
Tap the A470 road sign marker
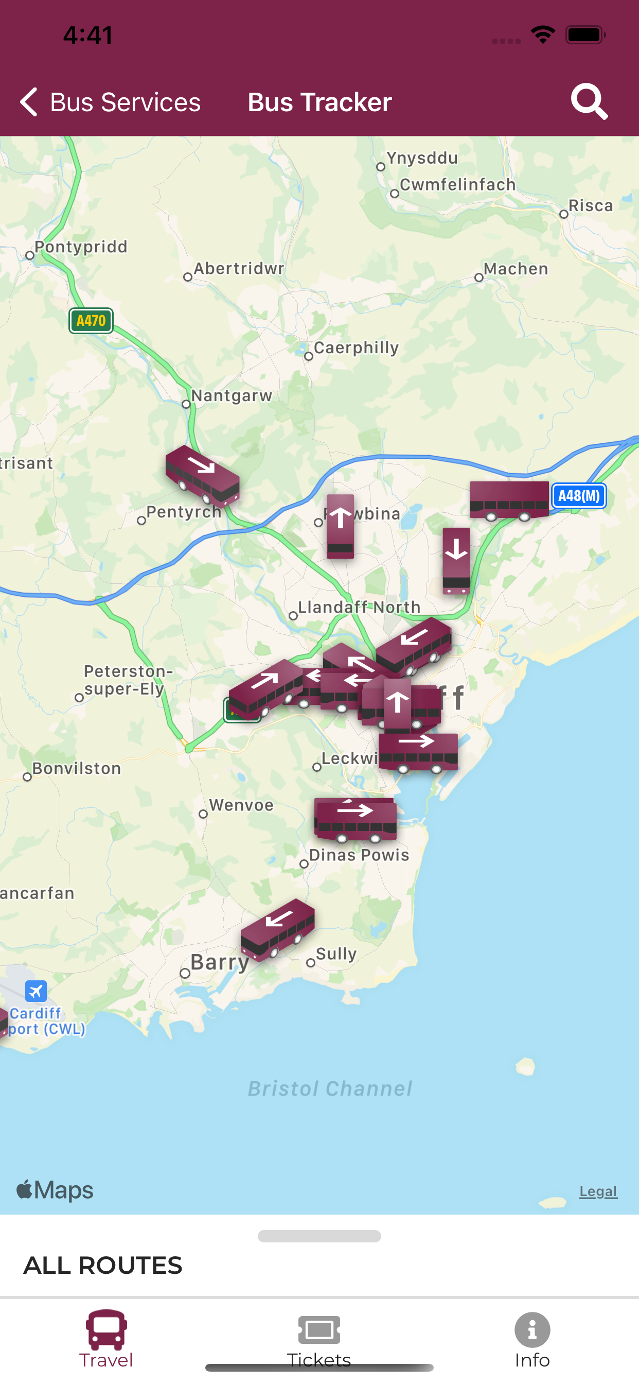pyautogui.click(x=91, y=321)
